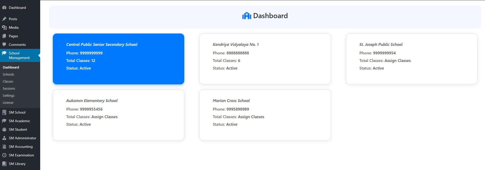Open Settings under School Management
The image size is (485, 170).
click(x=9, y=95)
